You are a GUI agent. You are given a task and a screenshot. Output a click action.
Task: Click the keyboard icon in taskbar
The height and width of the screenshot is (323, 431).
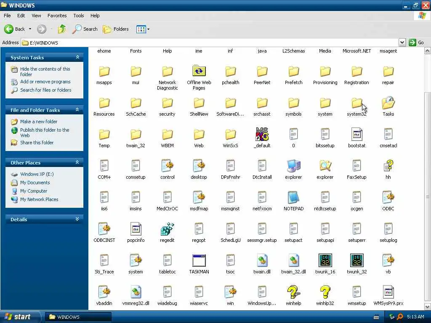click(x=376, y=317)
